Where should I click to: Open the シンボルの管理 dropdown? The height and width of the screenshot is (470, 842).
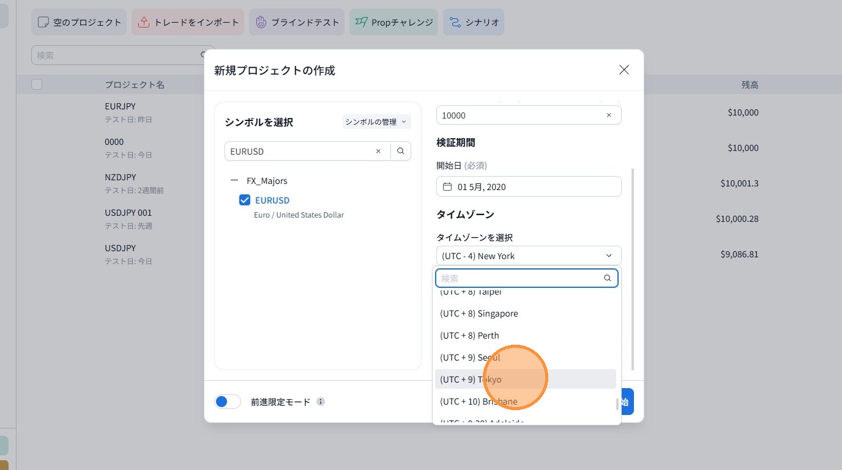pyautogui.click(x=376, y=122)
